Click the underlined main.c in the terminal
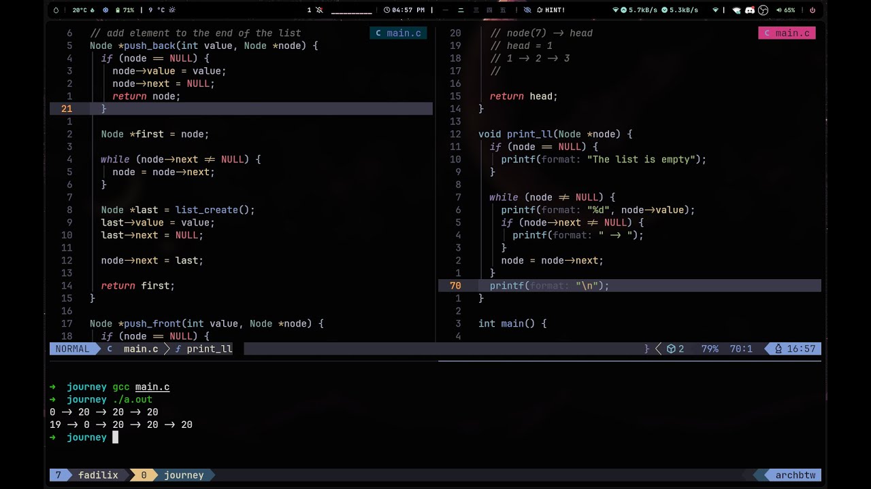 pos(152,386)
